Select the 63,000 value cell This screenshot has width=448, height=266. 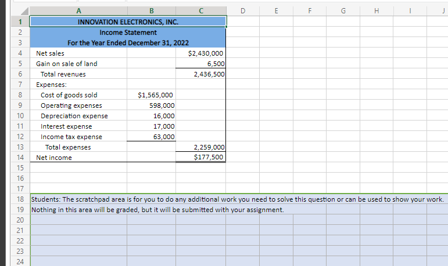click(152, 137)
